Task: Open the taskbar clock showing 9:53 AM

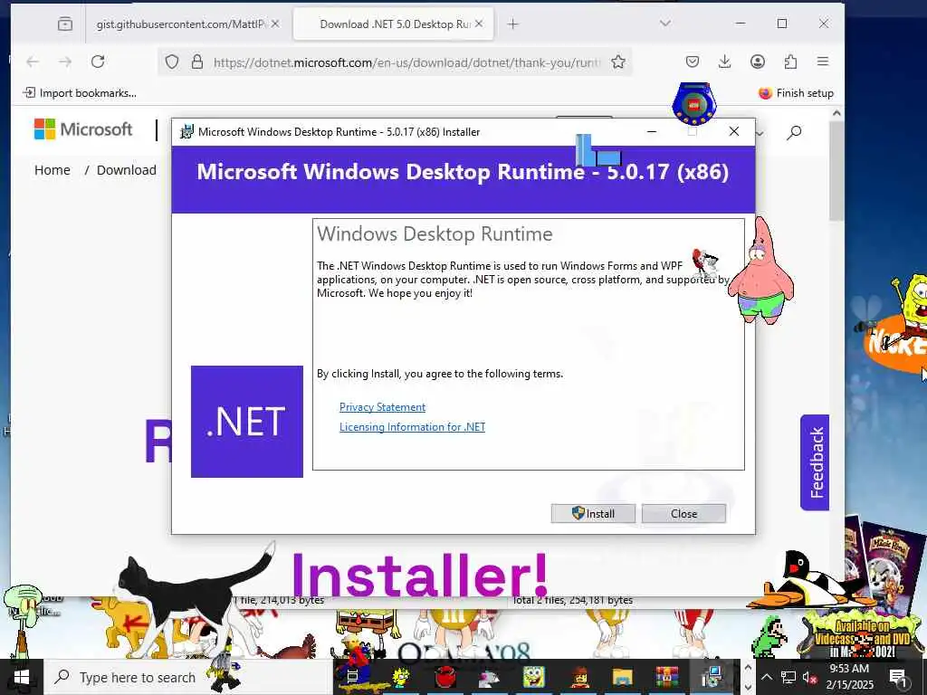Action: 849,677
